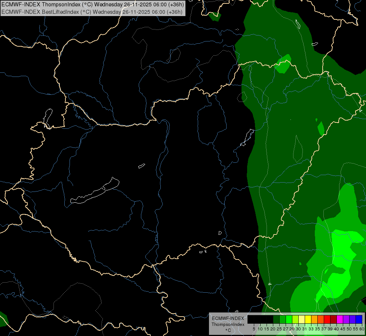366x336 pixels.
Task: Click the legend tick value 10
Action: pyautogui.click(x=260, y=329)
